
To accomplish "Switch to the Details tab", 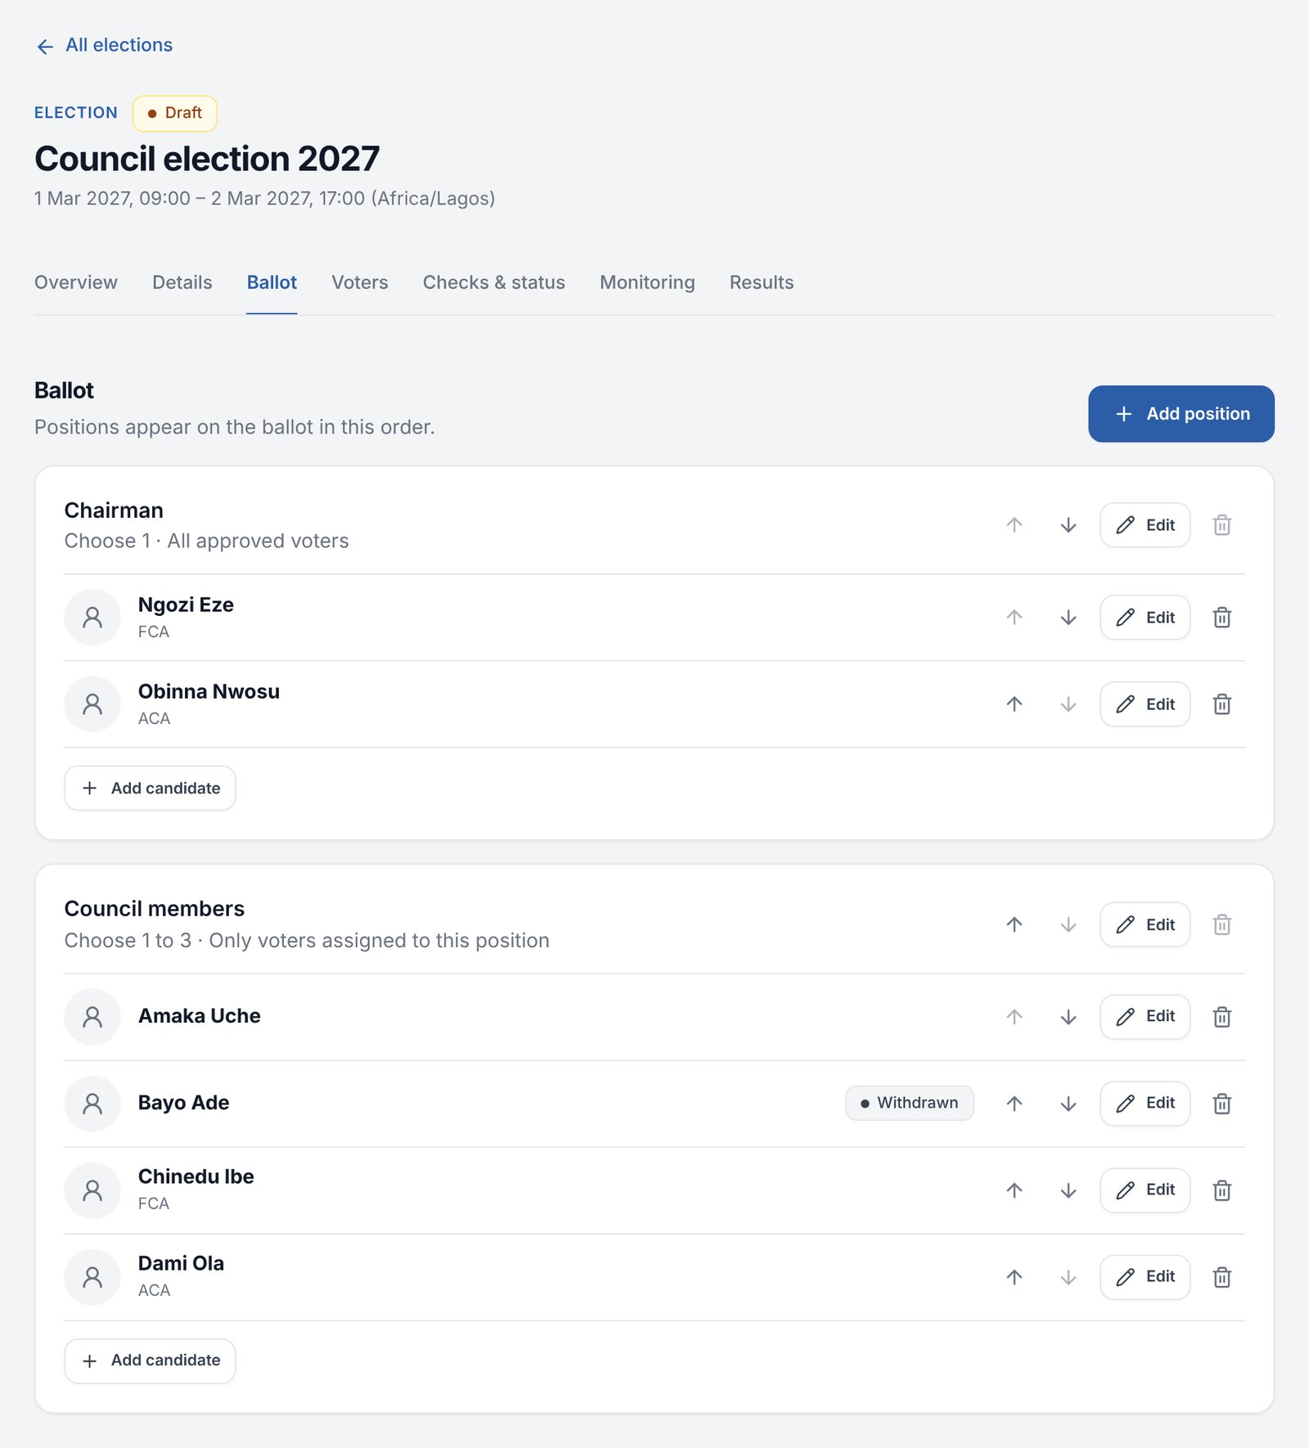I will click(x=182, y=282).
